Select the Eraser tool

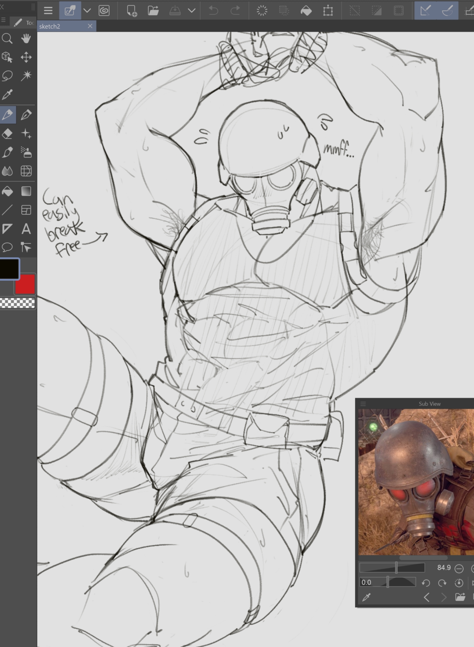(7, 133)
